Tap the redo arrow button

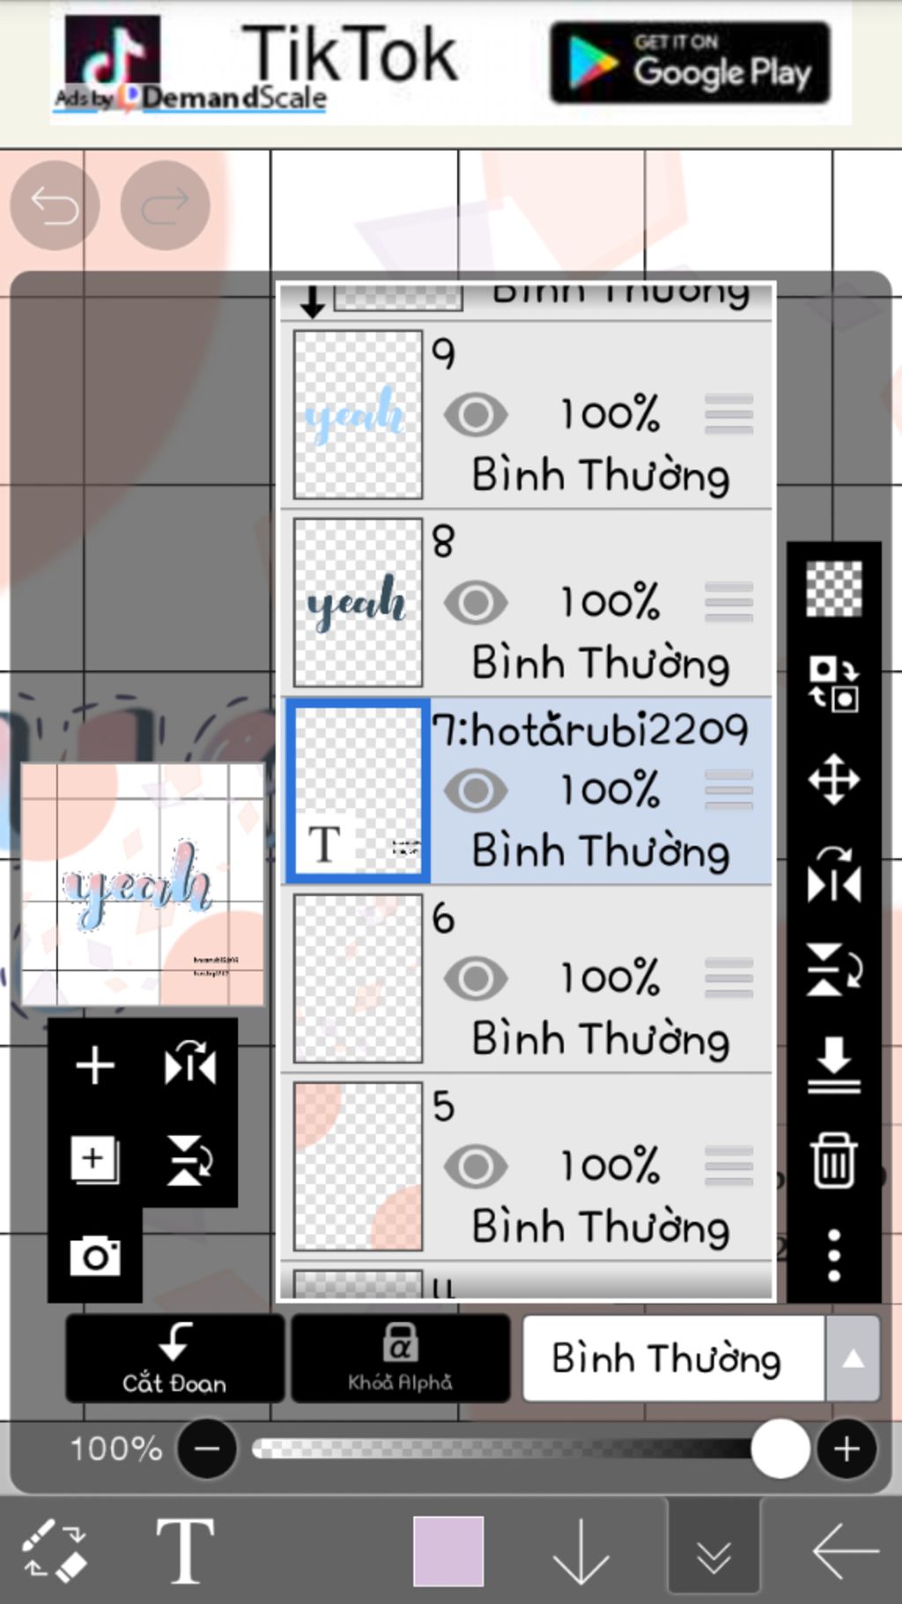point(165,205)
